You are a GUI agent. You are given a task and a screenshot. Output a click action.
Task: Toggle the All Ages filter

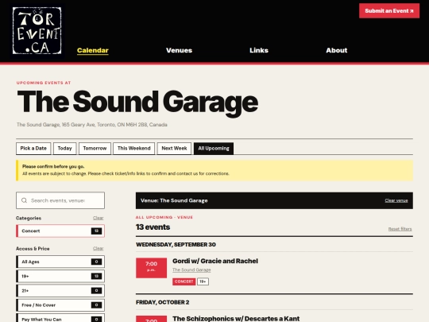[x=60, y=262]
